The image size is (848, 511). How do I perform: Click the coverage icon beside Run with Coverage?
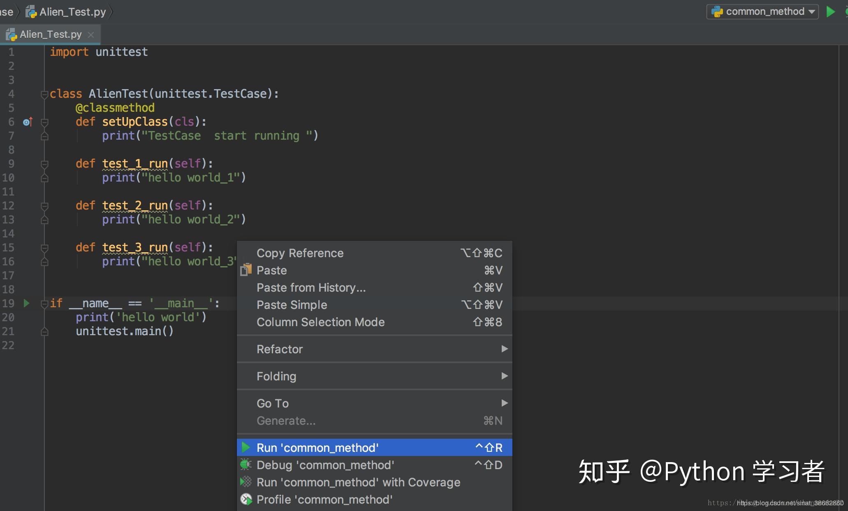[x=246, y=482]
